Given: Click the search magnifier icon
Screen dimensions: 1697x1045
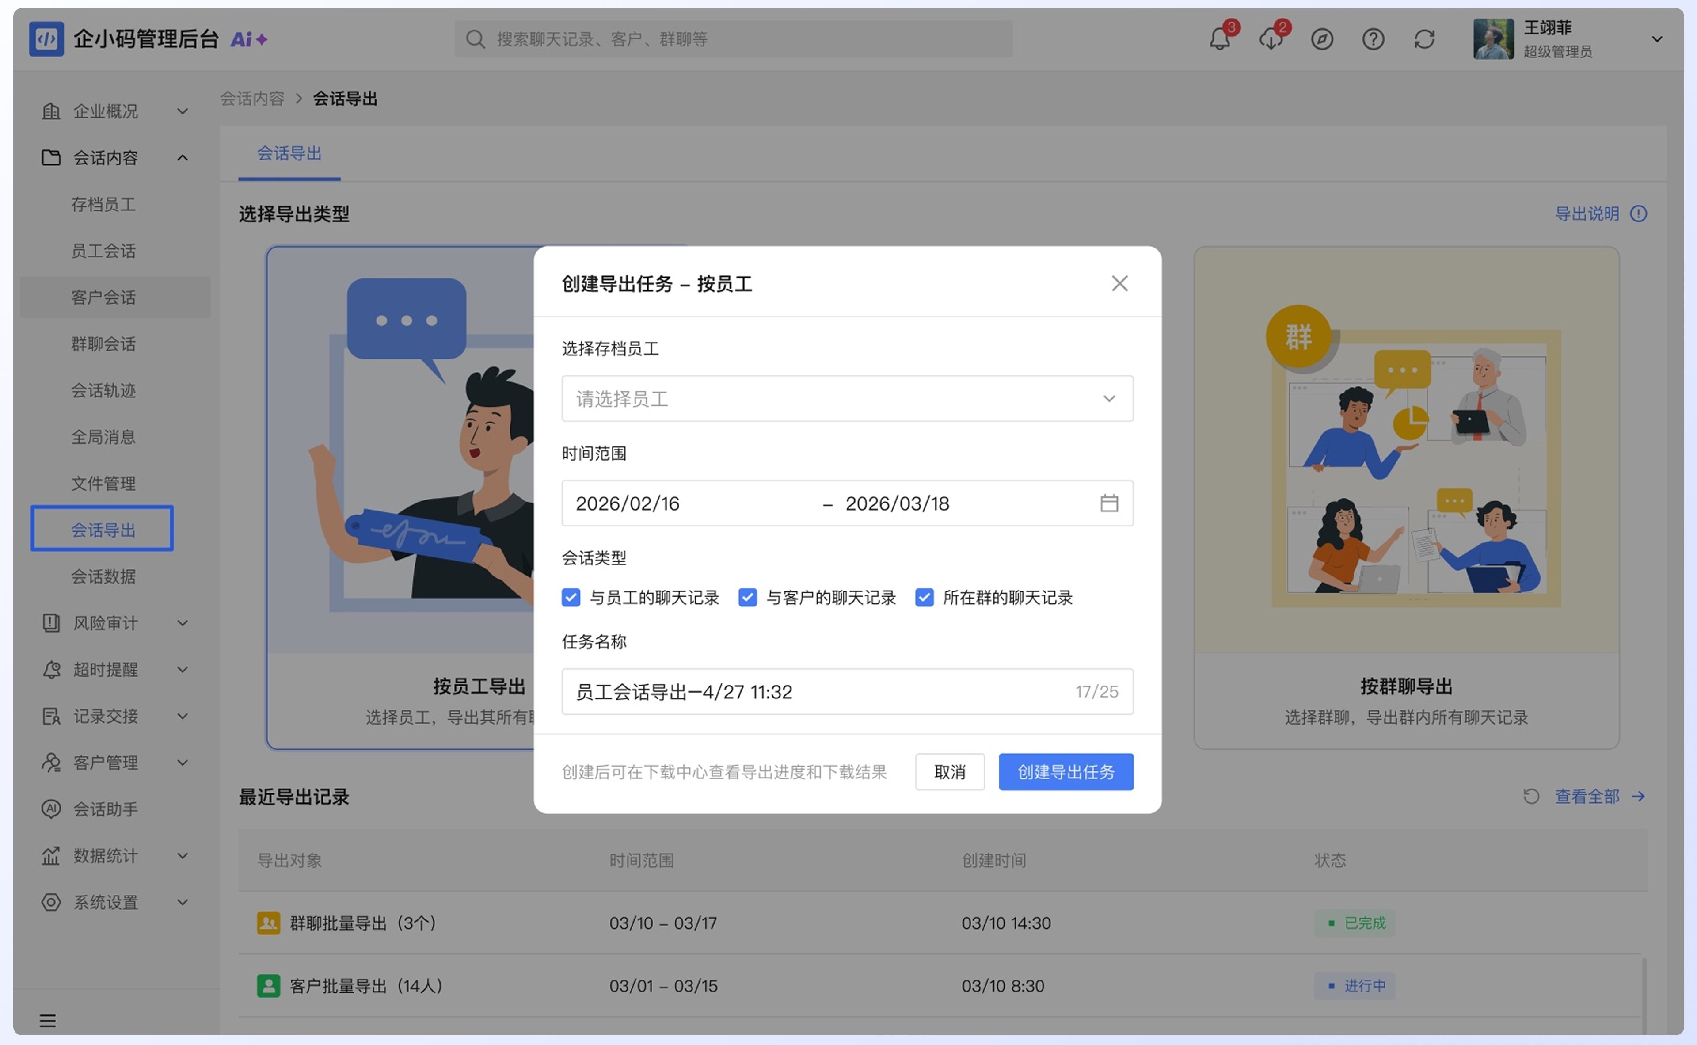Looking at the screenshot, I should 476,39.
